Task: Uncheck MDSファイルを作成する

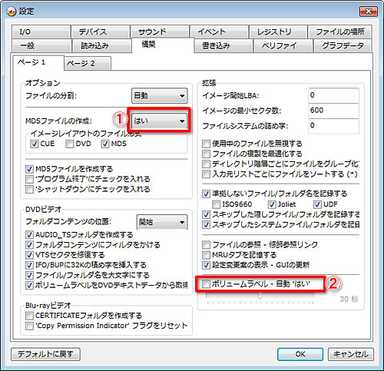Action: pos(29,169)
